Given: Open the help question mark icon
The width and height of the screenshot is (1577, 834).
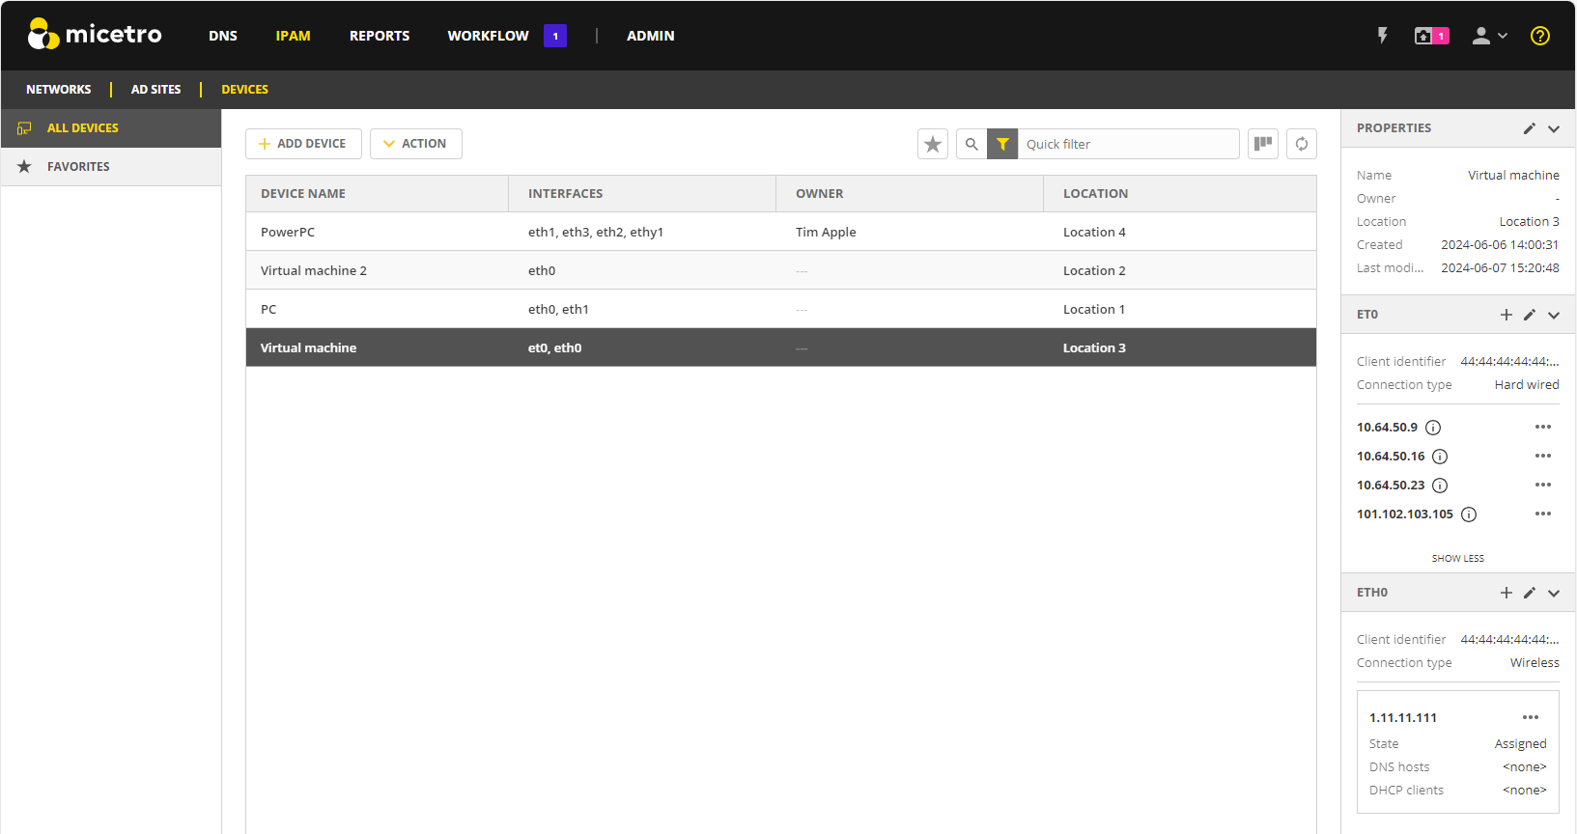Looking at the screenshot, I should [1539, 36].
